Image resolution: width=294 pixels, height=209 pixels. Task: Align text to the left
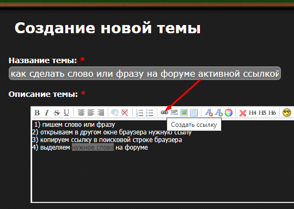tap(91, 113)
